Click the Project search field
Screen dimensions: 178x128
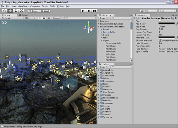pyautogui.click(x=120, y=67)
